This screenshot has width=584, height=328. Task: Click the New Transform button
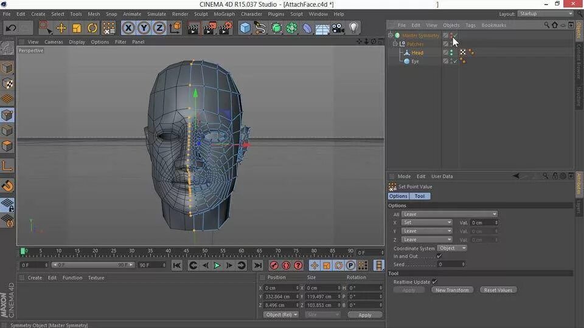pos(452,290)
